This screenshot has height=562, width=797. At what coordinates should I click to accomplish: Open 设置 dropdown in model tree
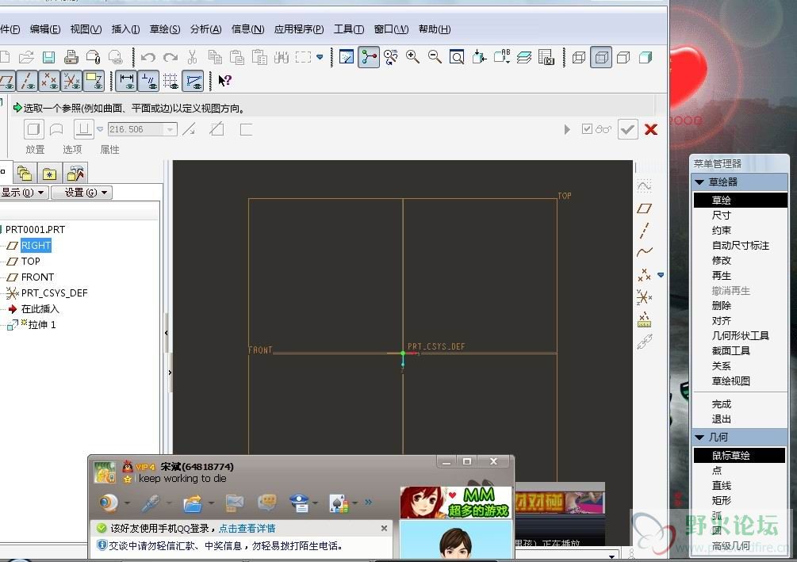82,193
